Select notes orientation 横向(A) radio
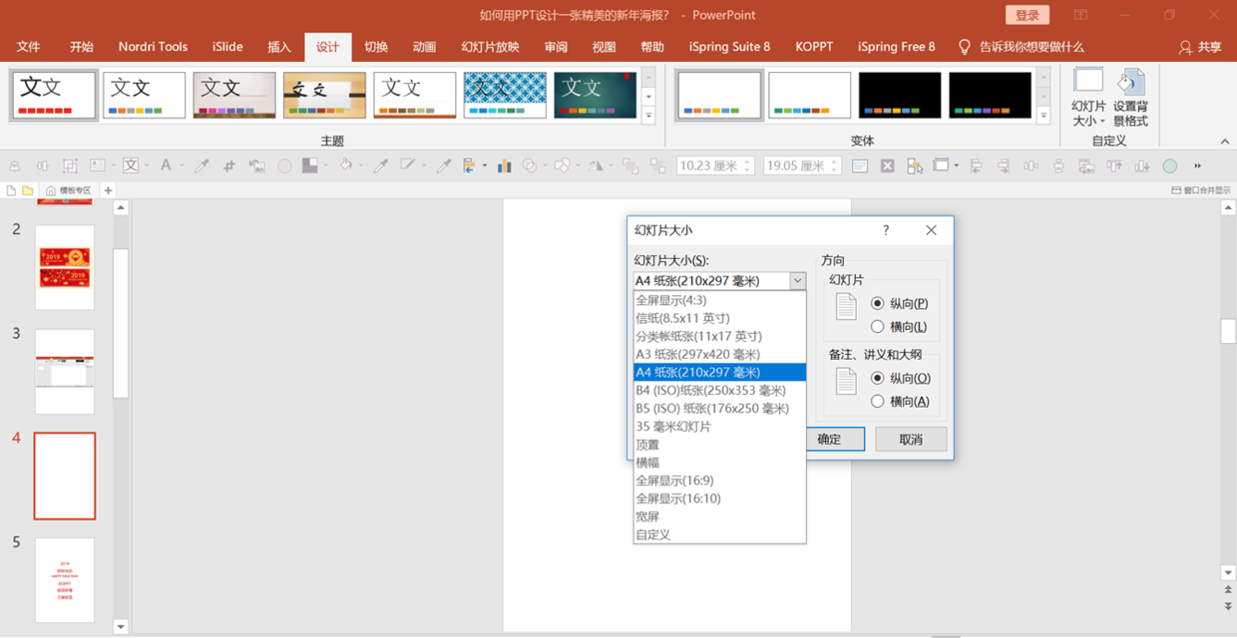The image size is (1237, 638). click(878, 402)
